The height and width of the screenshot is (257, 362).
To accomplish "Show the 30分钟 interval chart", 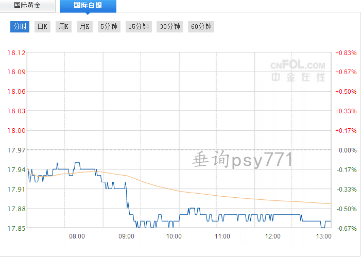I will click(170, 27).
